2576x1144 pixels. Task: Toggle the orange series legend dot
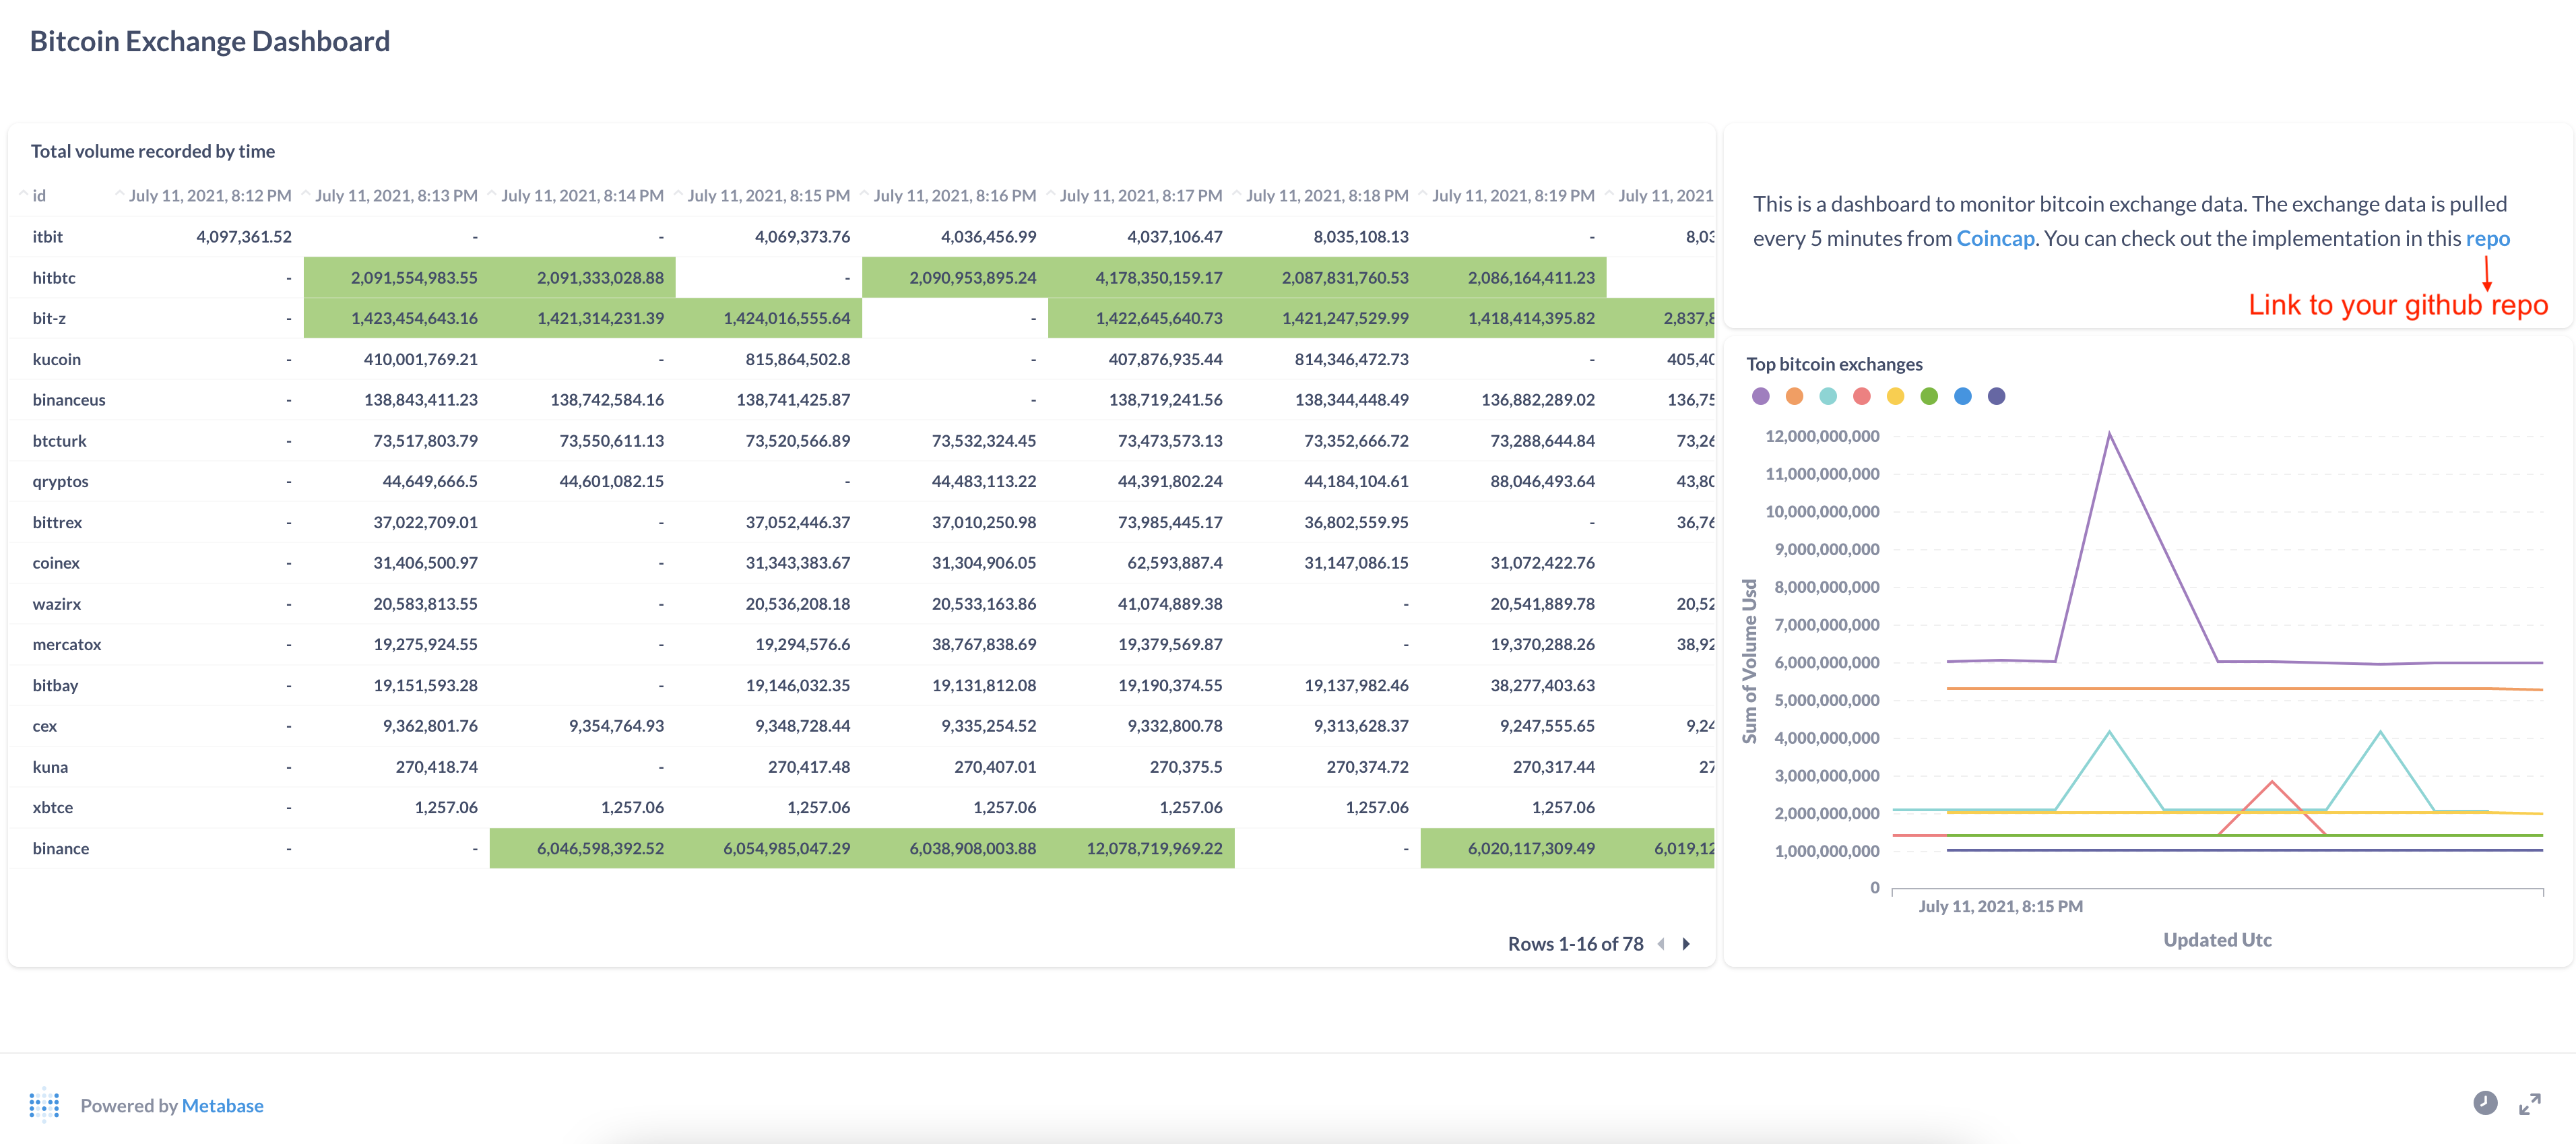coord(1795,397)
